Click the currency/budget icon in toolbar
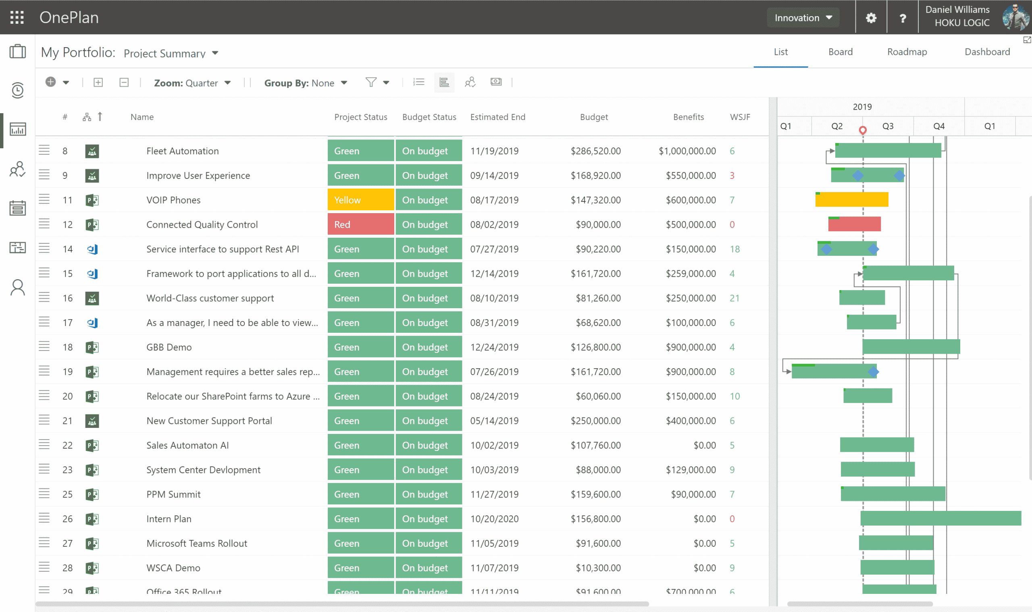This screenshot has height=612, width=1032. [496, 82]
